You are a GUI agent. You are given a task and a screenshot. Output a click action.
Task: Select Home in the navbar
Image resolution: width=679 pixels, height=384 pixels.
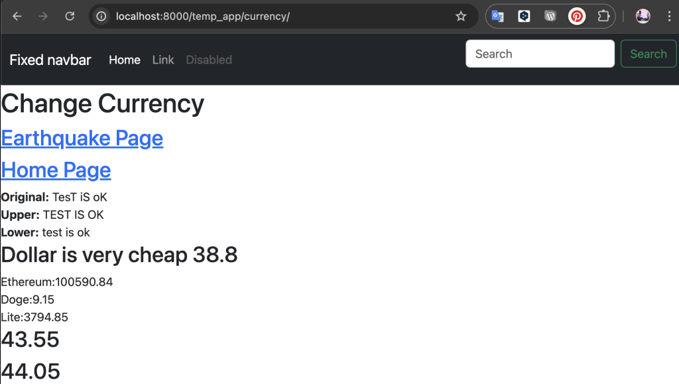click(x=125, y=60)
